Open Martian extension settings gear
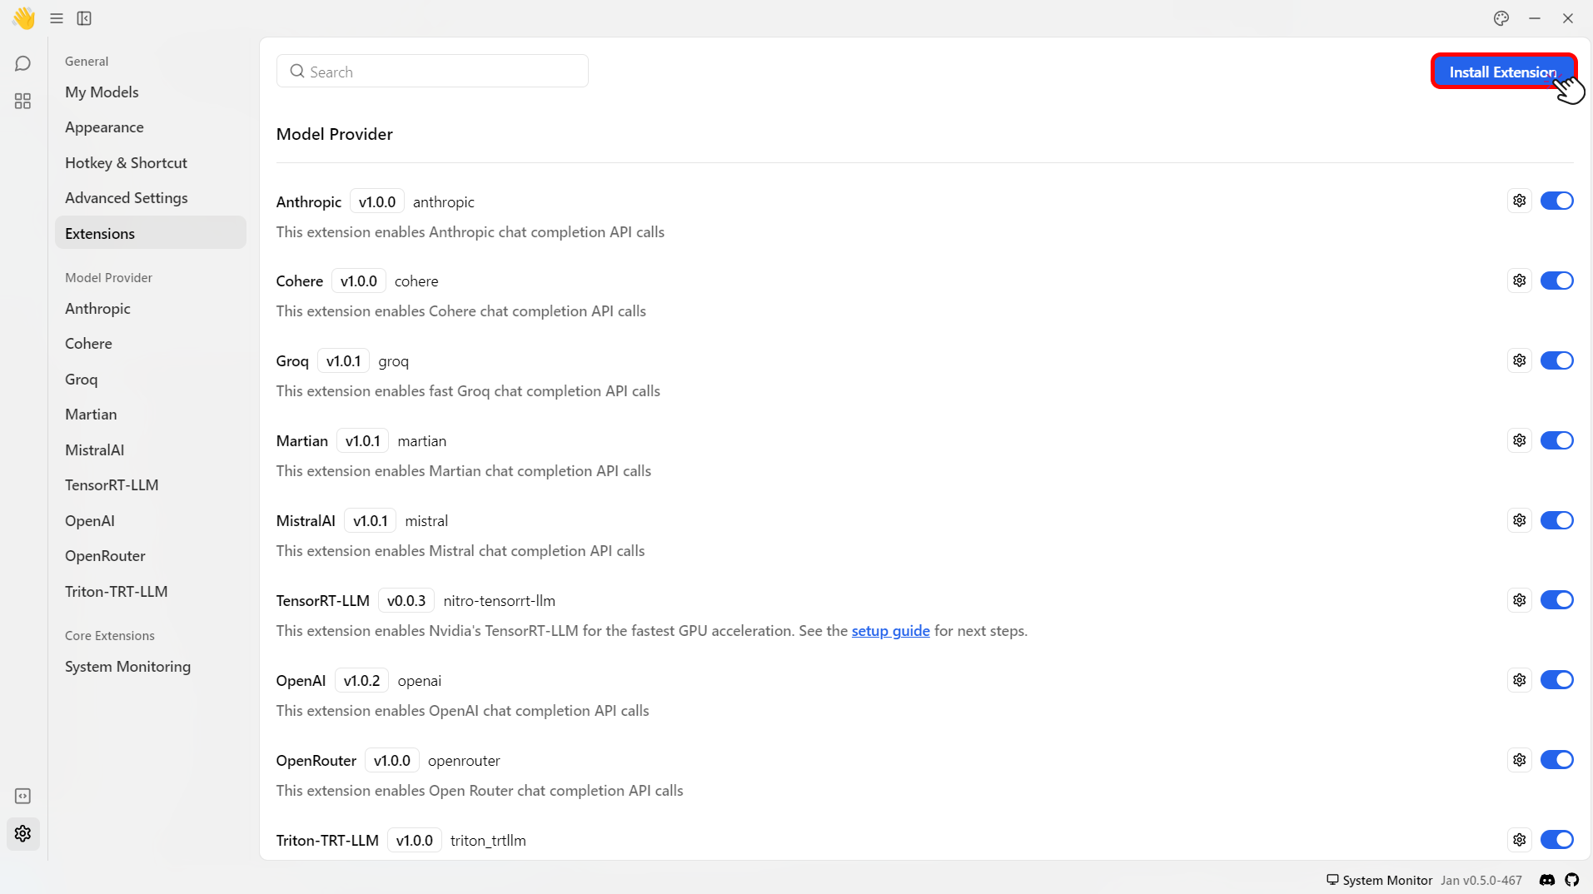1593x894 pixels. point(1520,440)
